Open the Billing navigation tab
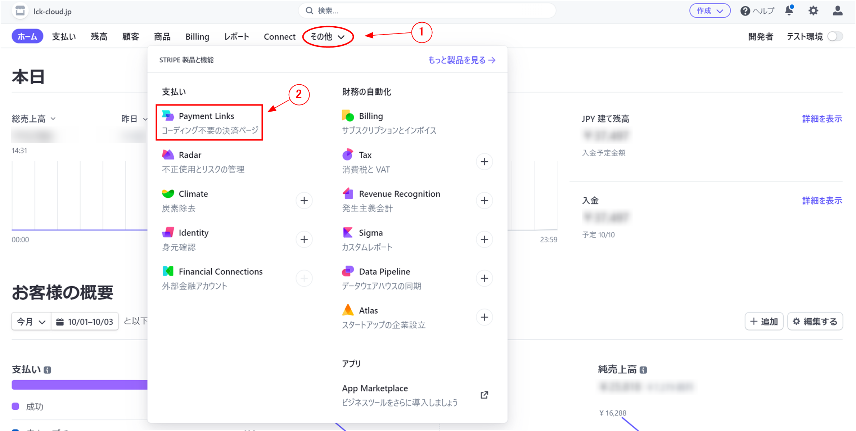The image size is (856, 431). (x=197, y=36)
